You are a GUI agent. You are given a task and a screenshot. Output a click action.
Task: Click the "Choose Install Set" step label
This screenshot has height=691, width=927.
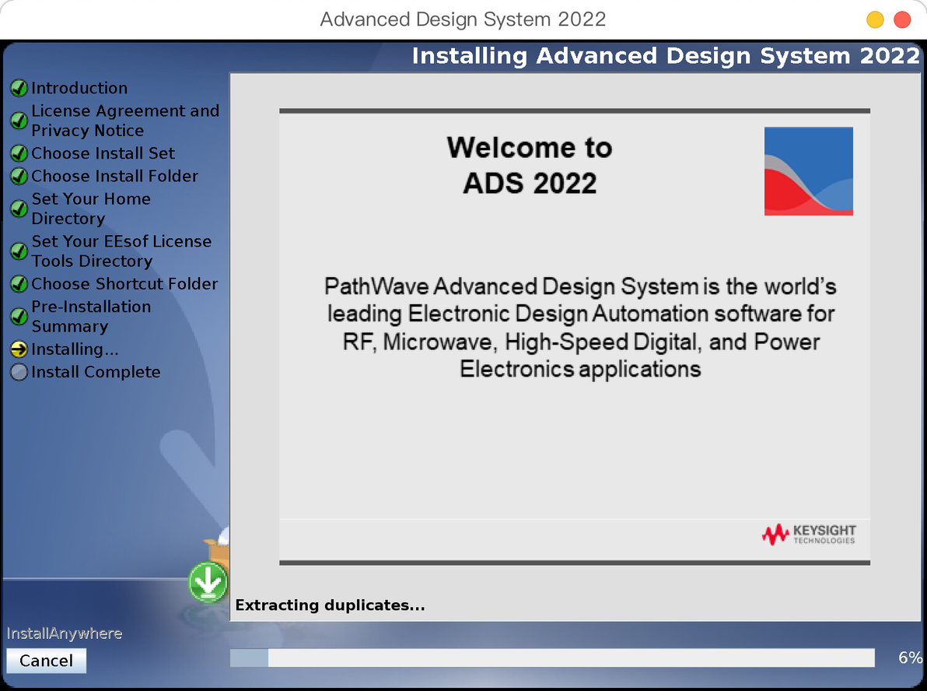pos(103,153)
